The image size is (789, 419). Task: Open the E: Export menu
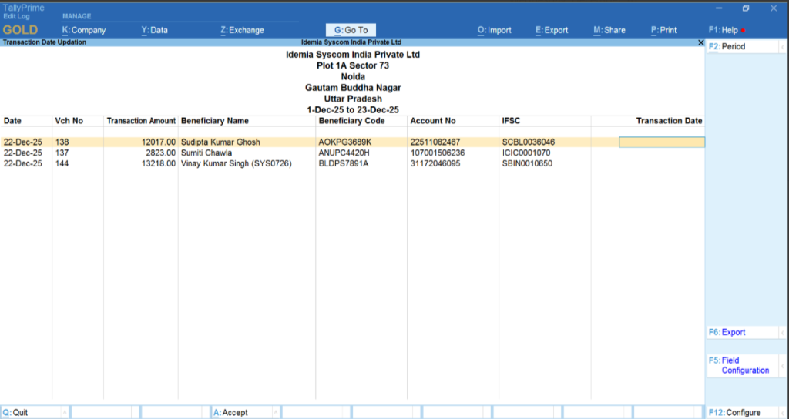[x=551, y=30]
